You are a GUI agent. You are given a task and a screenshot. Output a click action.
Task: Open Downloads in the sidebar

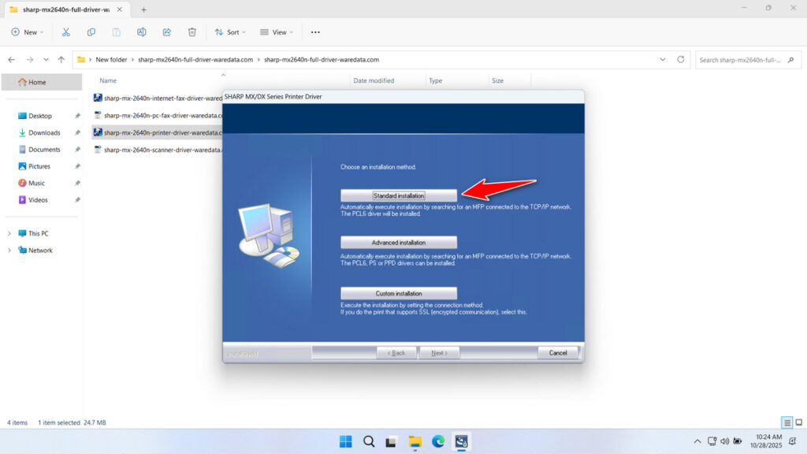tap(44, 132)
